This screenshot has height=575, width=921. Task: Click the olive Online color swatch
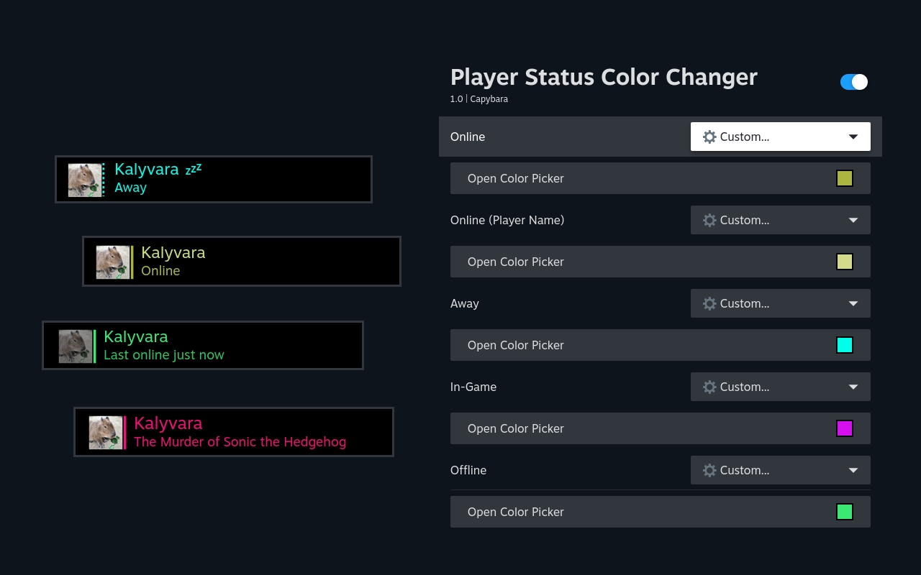(x=845, y=178)
